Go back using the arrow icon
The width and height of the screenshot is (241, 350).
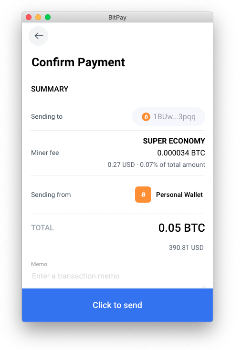(x=39, y=36)
